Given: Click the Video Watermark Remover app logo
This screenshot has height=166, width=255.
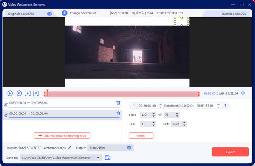Looking at the screenshot, I should coord(5,4).
